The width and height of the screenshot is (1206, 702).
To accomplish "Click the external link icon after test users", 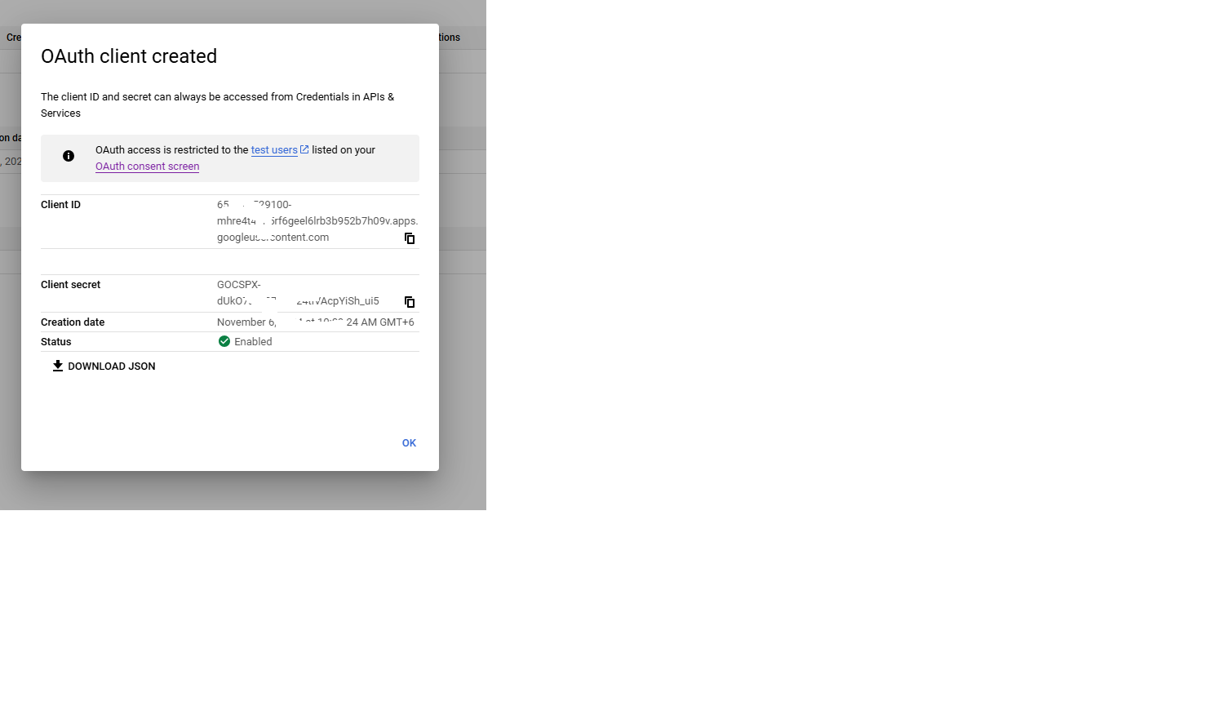I will 304,149.
